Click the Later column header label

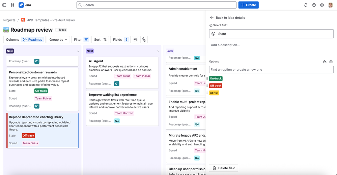170,51
